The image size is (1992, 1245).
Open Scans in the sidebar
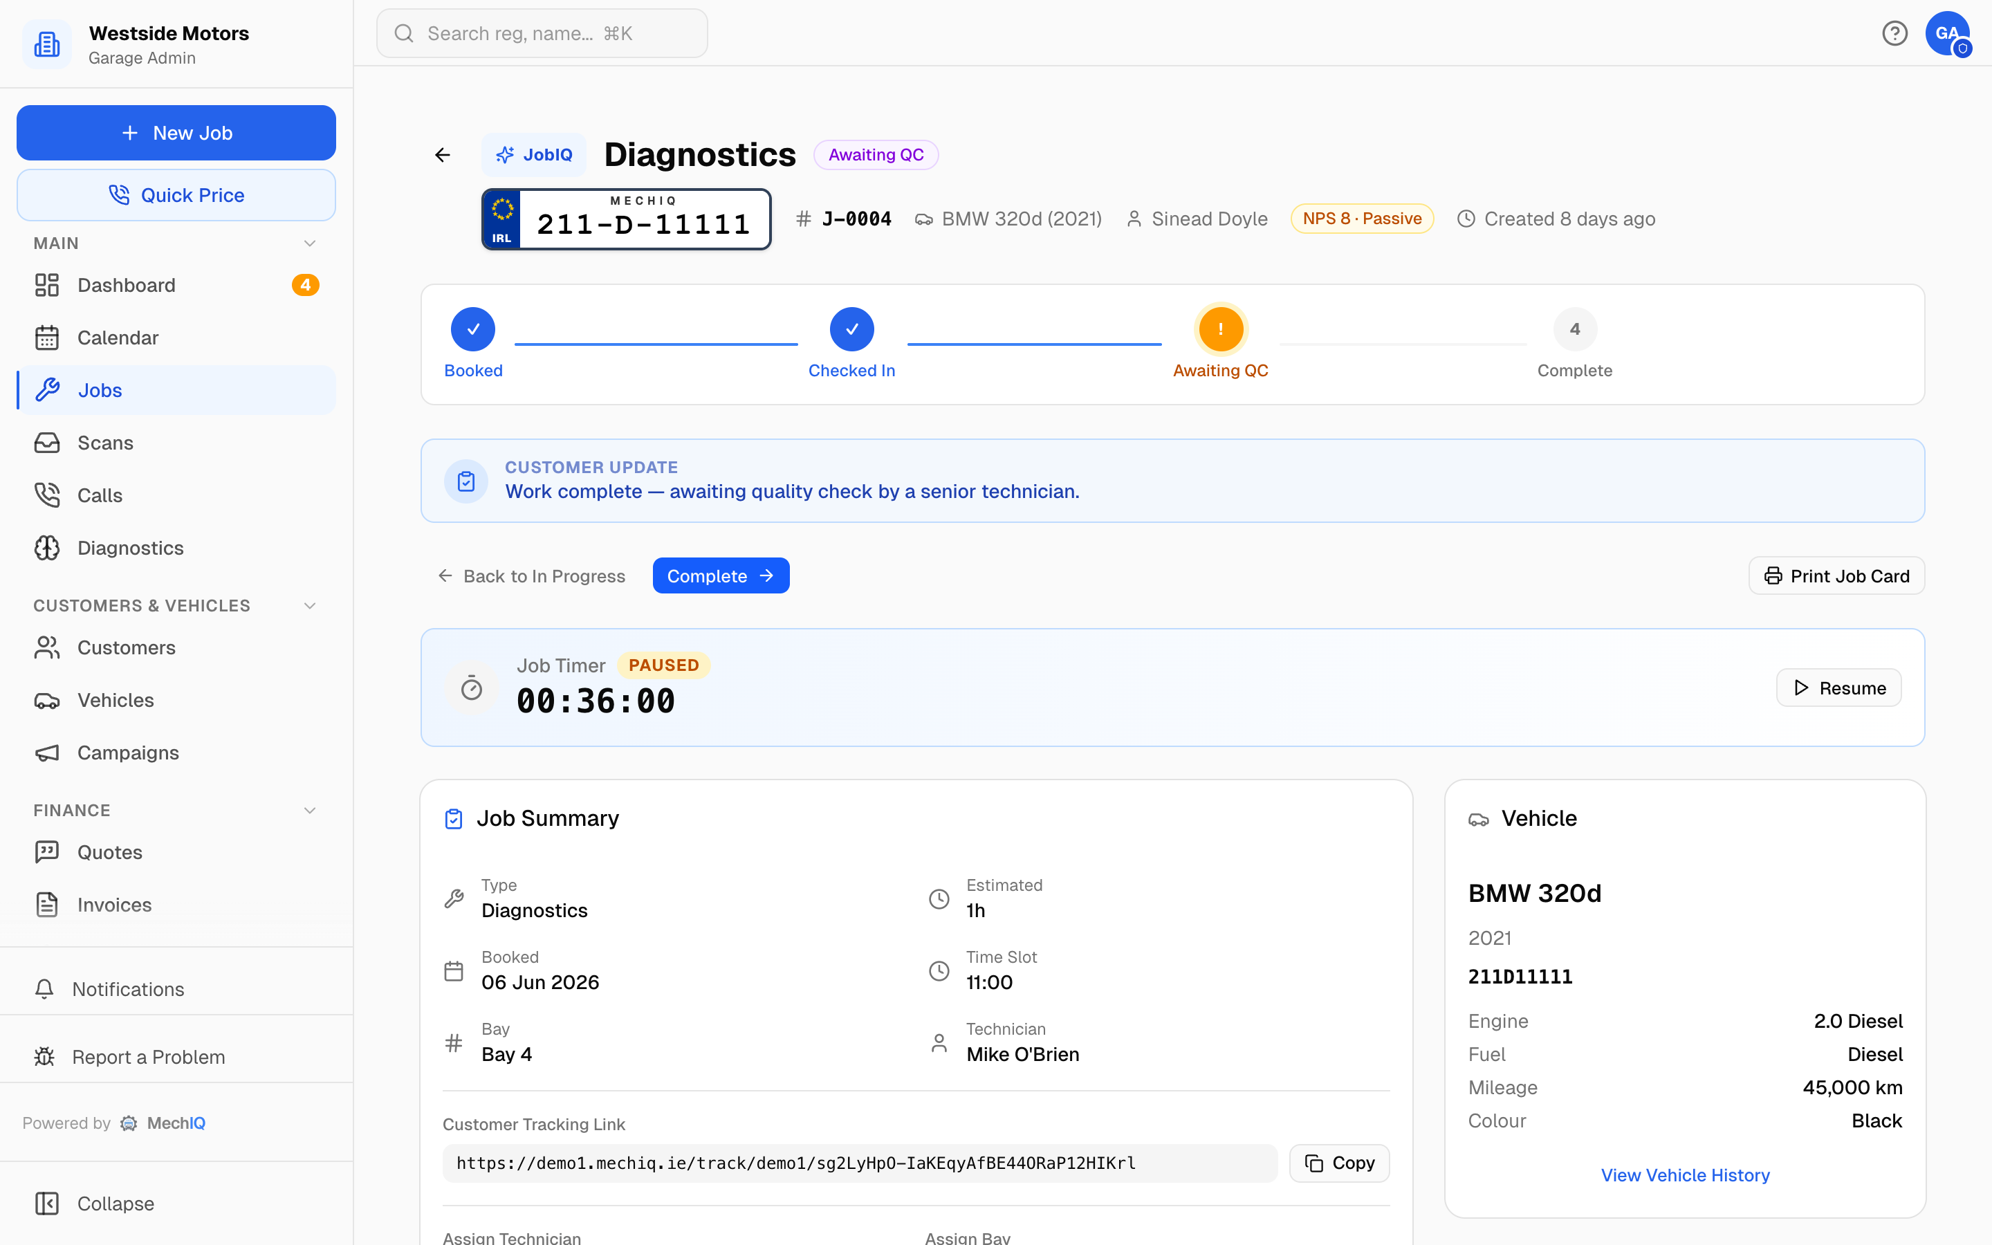[x=176, y=443]
